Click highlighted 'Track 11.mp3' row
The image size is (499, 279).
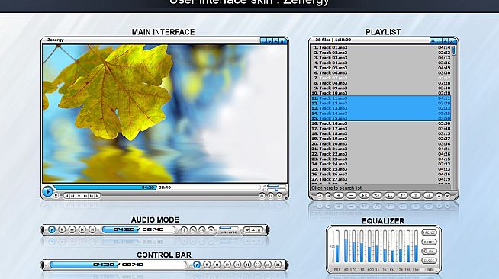click(x=381, y=98)
